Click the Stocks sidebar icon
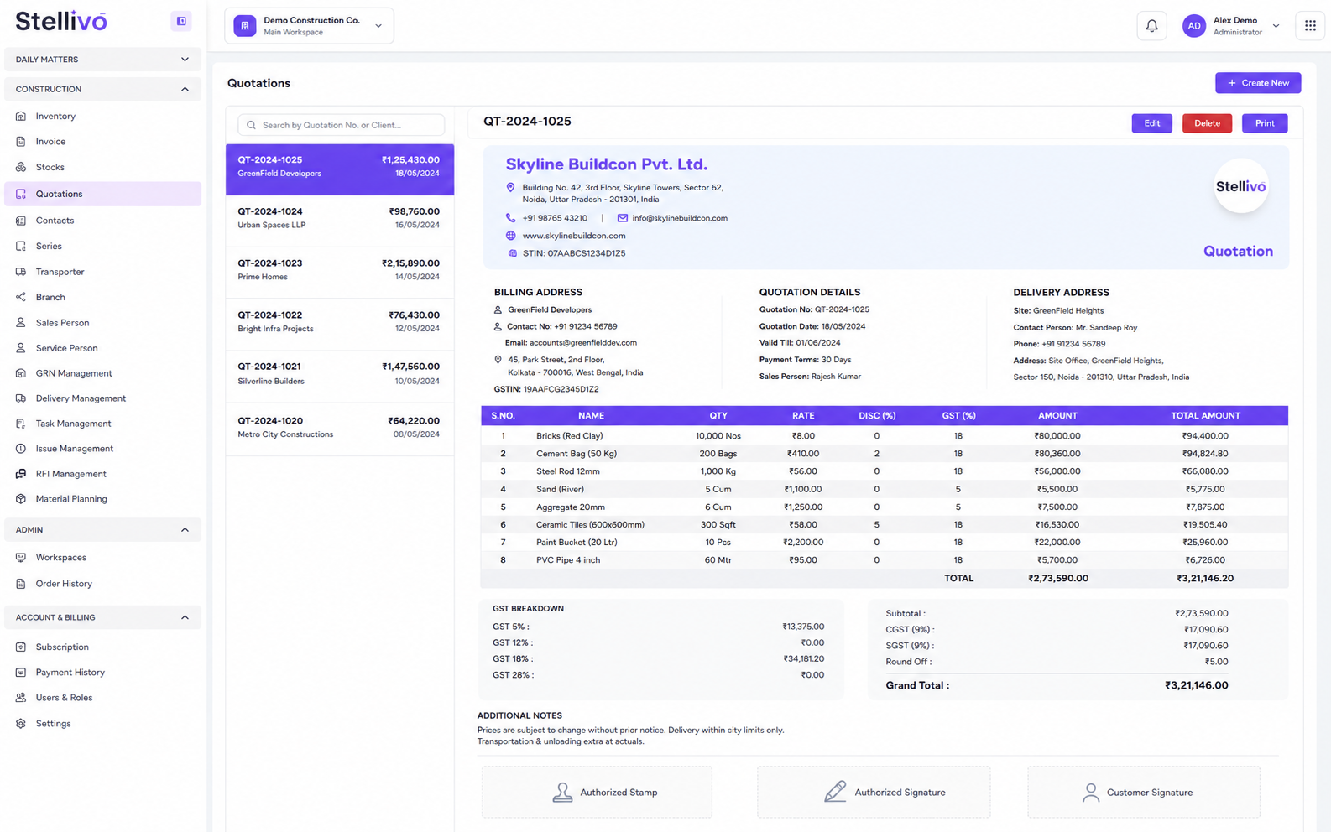 pos(21,167)
